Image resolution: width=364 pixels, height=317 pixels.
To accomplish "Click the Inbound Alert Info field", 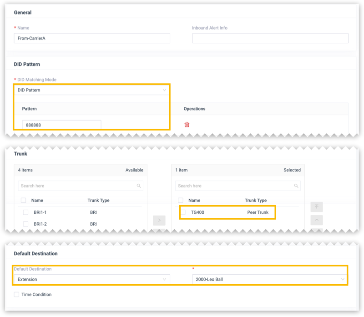I will (270, 39).
